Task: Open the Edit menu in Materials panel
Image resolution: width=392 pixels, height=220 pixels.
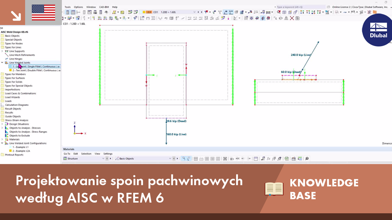Action: [76, 154]
